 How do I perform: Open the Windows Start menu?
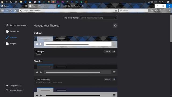pyautogui.click(x=2, y=2)
